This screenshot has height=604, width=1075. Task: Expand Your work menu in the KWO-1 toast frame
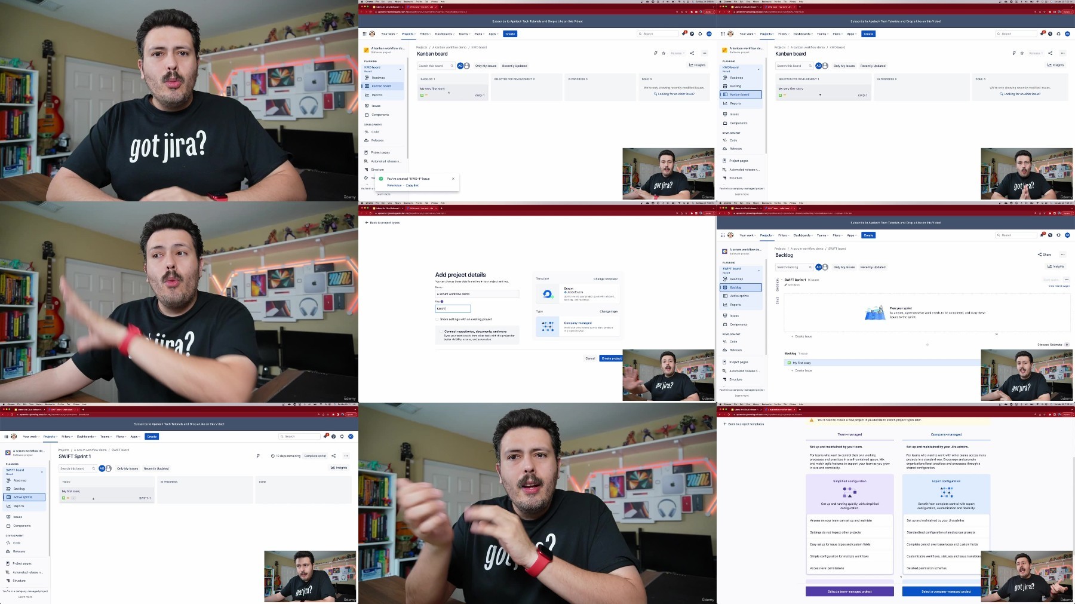389,34
